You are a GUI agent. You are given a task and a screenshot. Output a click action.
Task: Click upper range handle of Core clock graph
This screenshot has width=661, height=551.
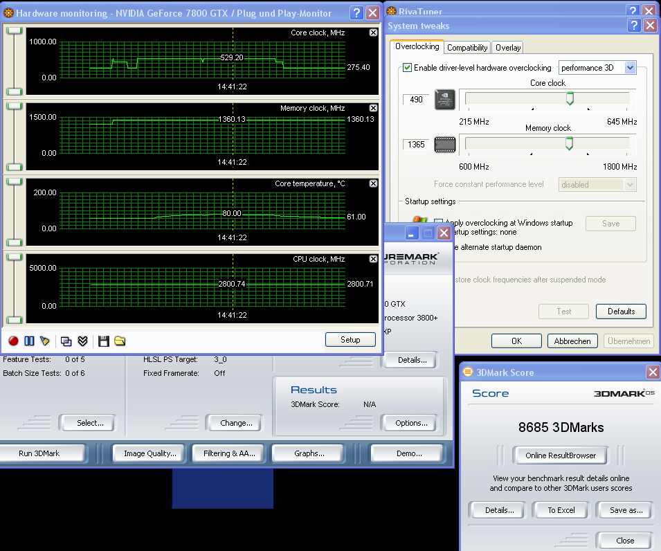click(x=15, y=30)
